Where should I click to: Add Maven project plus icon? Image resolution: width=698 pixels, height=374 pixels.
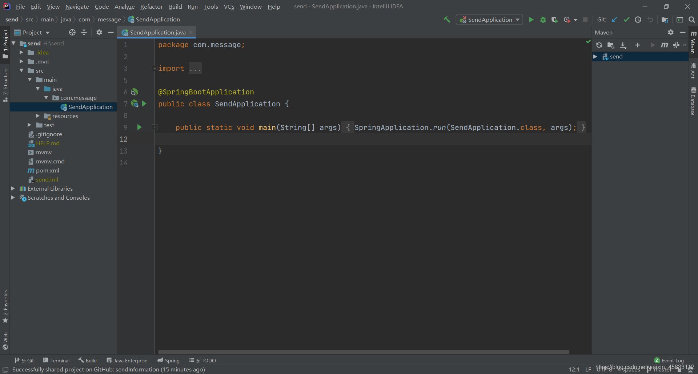638,45
